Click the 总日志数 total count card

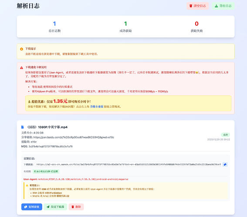click(x=54, y=27)
